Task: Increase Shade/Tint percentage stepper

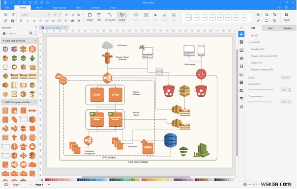Action: click(x=290, y=89)
